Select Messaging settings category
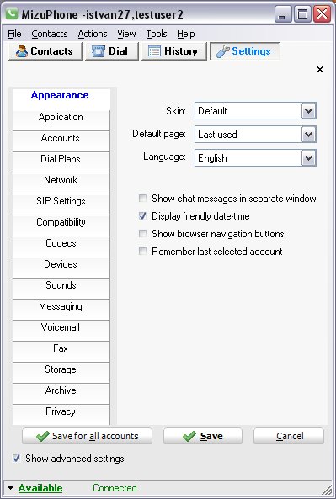The height and width of the screenshot is (499, 336). pos(61,310)
